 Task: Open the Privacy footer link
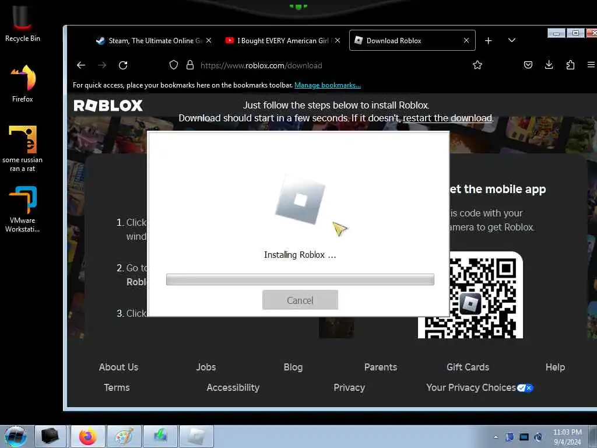click(x=349, y=388)
